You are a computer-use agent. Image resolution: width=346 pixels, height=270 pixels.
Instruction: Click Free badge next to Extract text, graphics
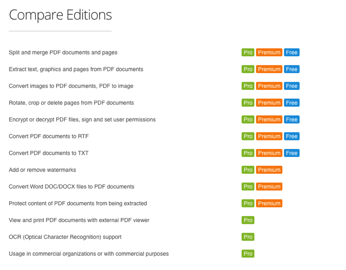tap(291, 69)
